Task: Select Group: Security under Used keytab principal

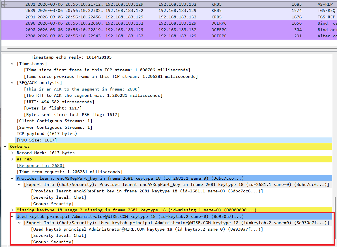Action: pos(52,242)
